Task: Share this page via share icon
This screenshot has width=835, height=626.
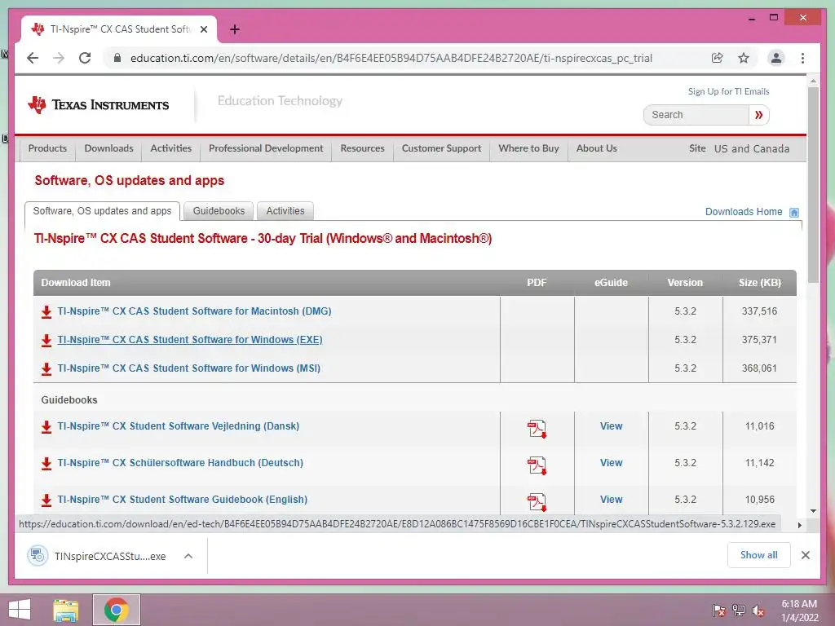Action: pyautogui.click(x=718, y=58)
